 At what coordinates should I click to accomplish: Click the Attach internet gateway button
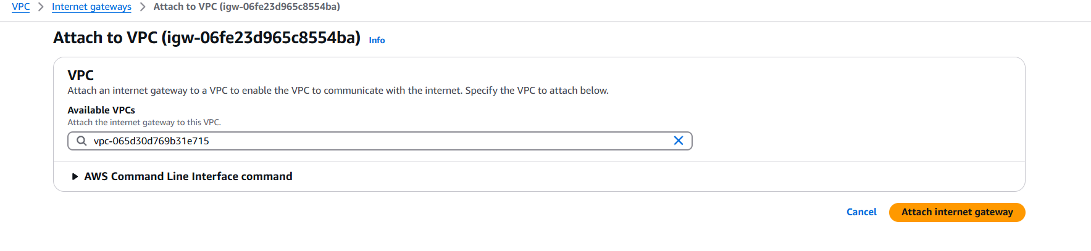(x=957, y=212)
